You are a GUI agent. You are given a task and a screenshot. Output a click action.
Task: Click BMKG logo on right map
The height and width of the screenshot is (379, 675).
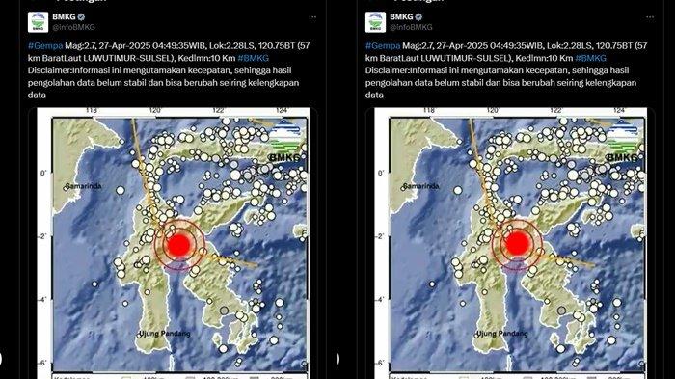pos(623,141)
